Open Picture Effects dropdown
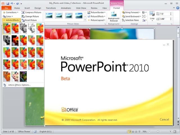Screen dimensions: 180x135 pyautogui.click(x=96, y=16)
